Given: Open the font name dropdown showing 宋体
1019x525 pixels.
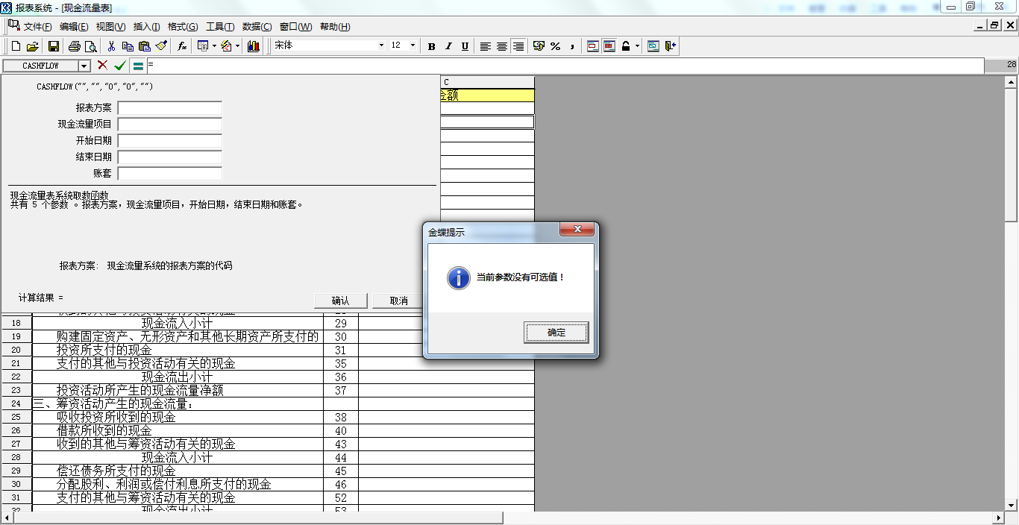Looking at the screenshot, I should click(381, 45).
